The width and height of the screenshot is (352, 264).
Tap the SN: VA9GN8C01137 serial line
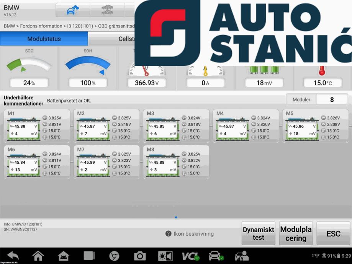point(20,229)
